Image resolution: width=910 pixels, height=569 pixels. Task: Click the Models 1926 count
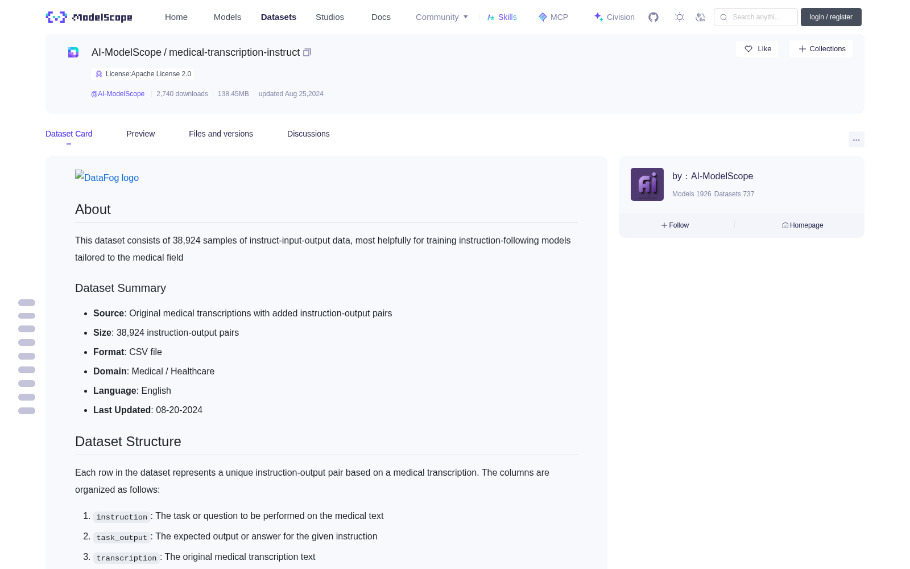(x=692, y=194)
